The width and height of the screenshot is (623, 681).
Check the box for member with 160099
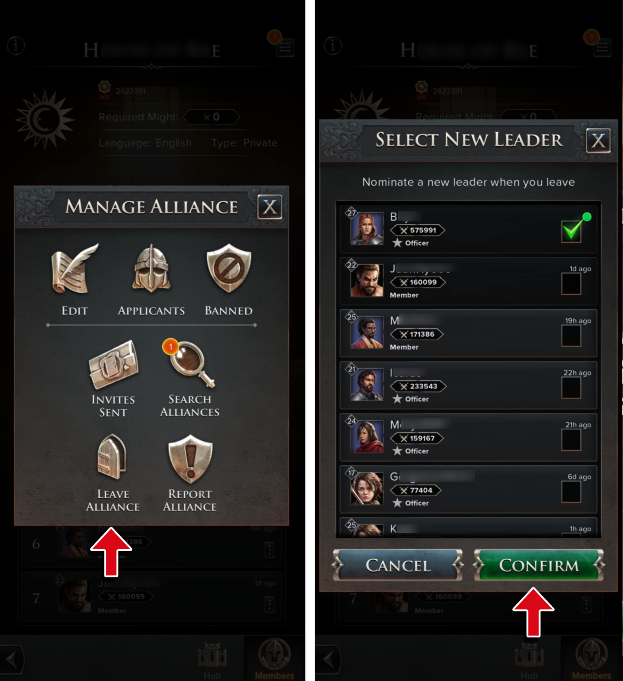click(x=571, y=283)
